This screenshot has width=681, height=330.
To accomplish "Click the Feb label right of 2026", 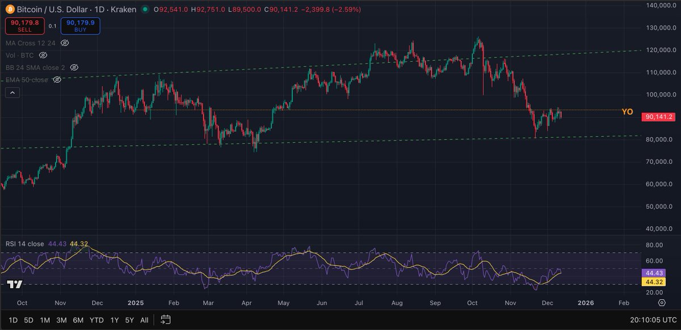I will 624,303.
